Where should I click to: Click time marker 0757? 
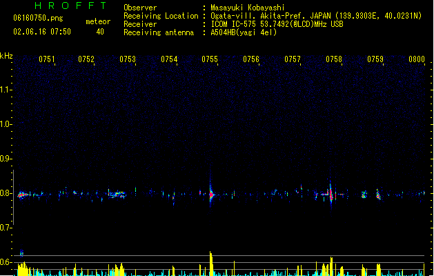[x=293, y=59]
